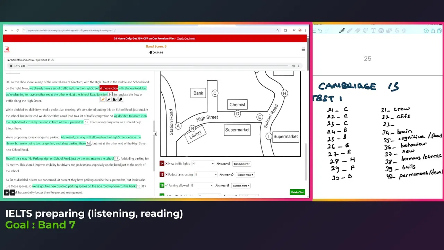Click question marker 18 in transcript

click(138, 186)
